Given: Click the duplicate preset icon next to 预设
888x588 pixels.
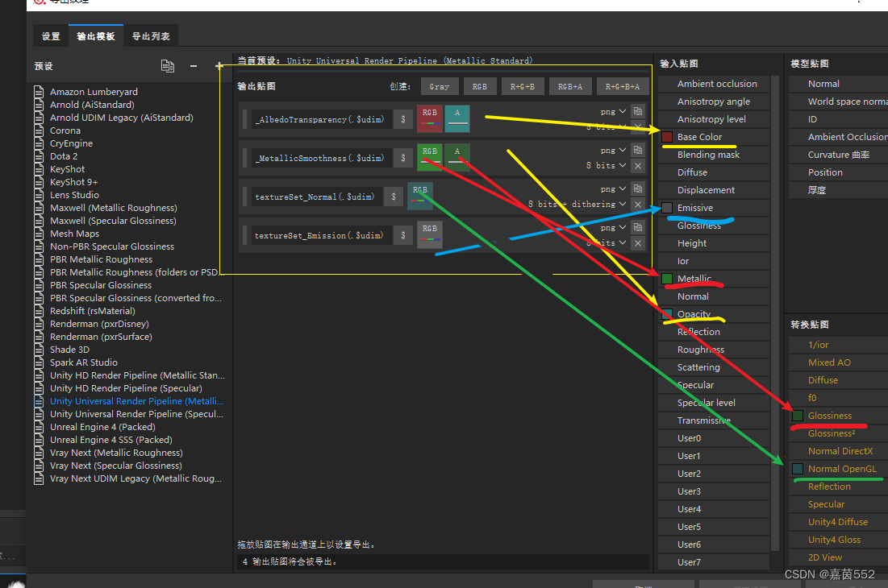Looking at the screenshot, I should click(x=168, y=65).
